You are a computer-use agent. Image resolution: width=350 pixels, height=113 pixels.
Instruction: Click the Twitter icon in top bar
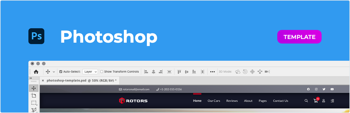point(324,89)
